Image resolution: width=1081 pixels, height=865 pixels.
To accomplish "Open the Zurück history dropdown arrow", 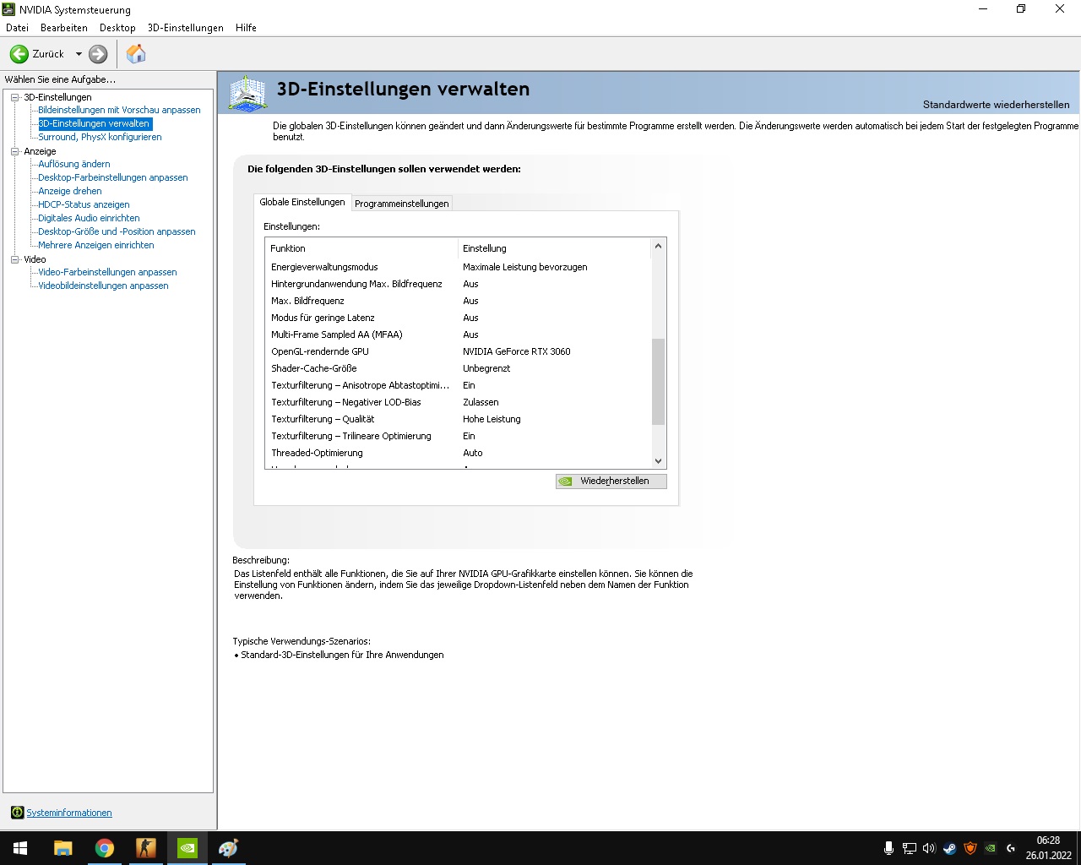I will pyautogui.click(x=79, y=54).
